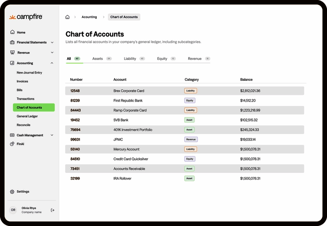Open the Home icon in sidebar

coord(12,32)
